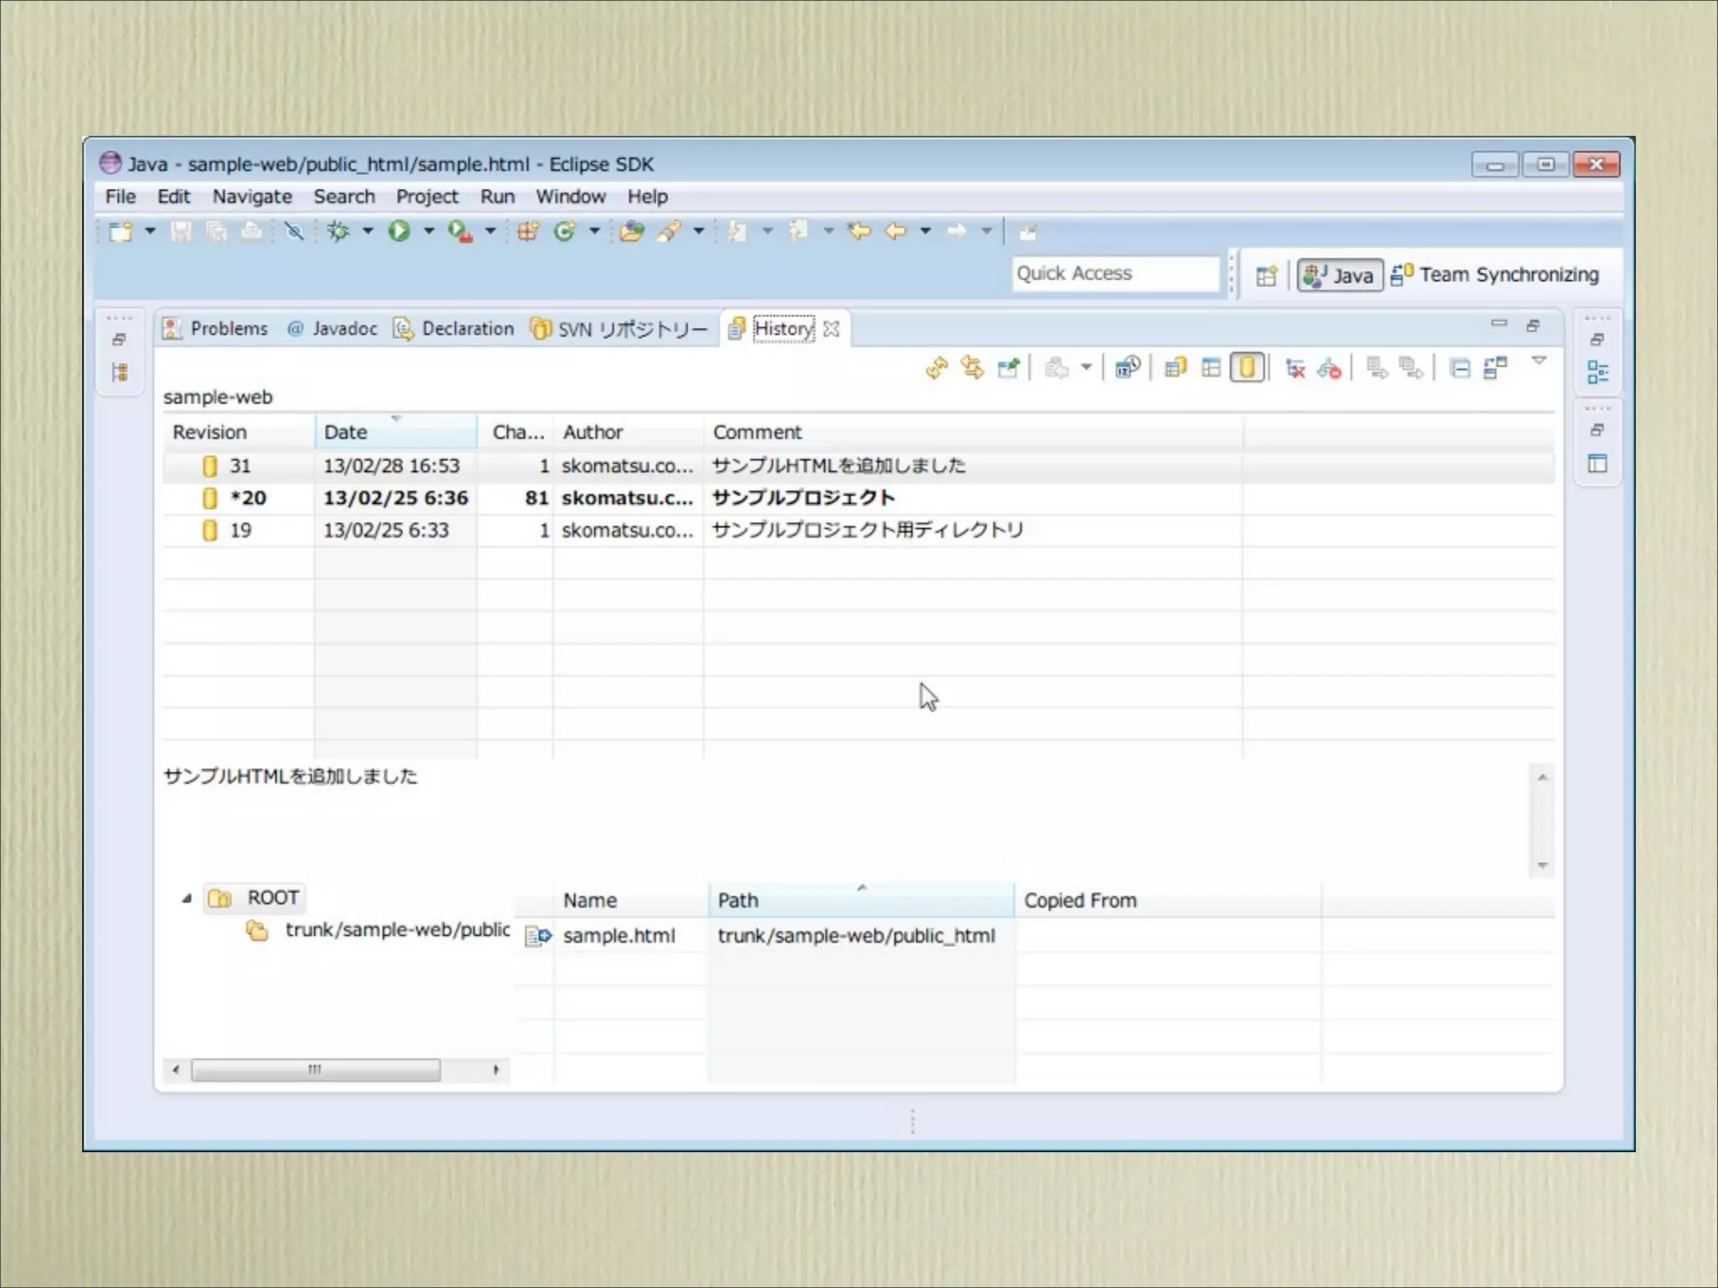
Task: Click the Collapse All icon in History toolbar
Action: click(1460, 368)
